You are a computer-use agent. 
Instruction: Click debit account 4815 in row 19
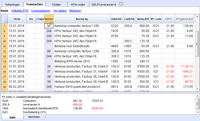tap(115, 87)
